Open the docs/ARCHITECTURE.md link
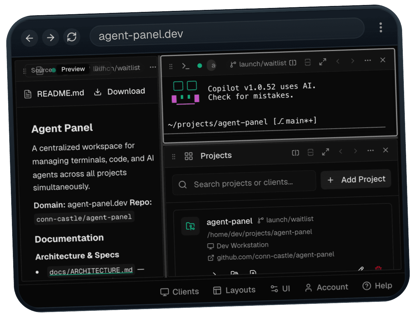416x317 pixels. click(x=91, y=271)
